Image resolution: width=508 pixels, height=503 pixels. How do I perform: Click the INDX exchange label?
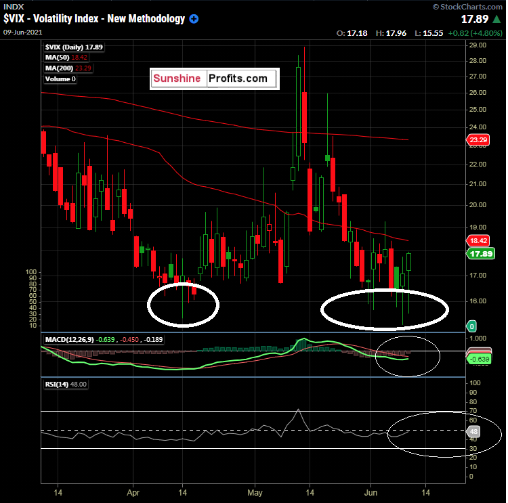click(x=14, y=7)
